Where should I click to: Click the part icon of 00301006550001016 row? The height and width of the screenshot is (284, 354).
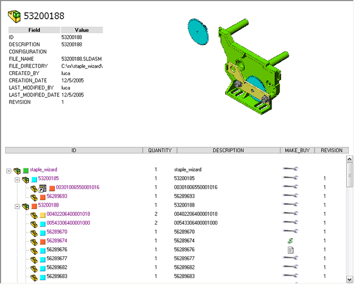[x=34, y=189]
